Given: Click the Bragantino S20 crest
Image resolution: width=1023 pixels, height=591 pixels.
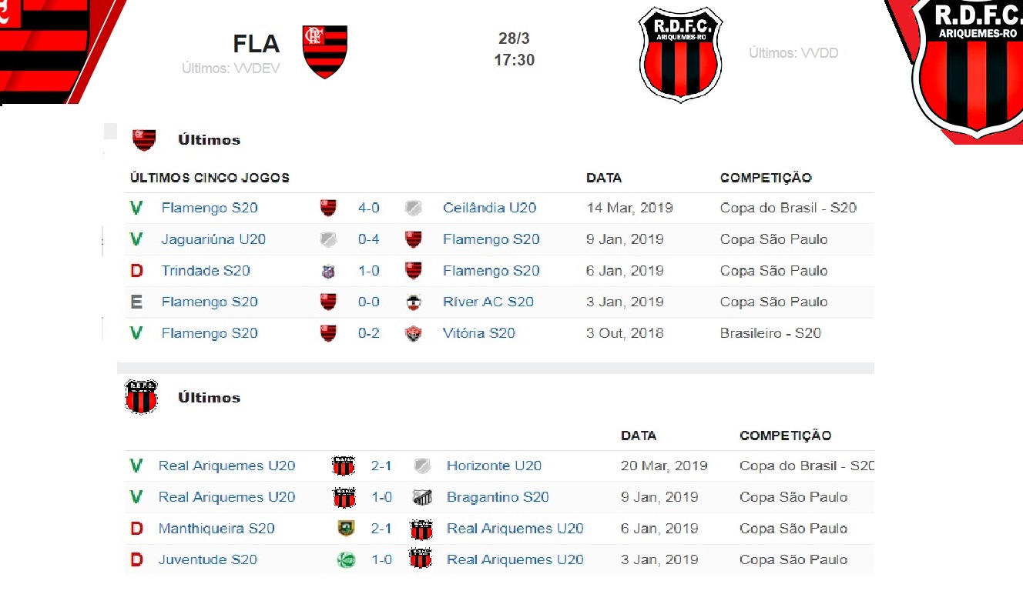Looking at the screenshot, I should click(x=422, y=497).
